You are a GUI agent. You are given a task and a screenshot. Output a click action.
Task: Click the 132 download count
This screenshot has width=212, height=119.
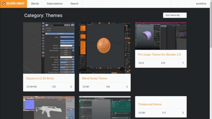[54, 87]
